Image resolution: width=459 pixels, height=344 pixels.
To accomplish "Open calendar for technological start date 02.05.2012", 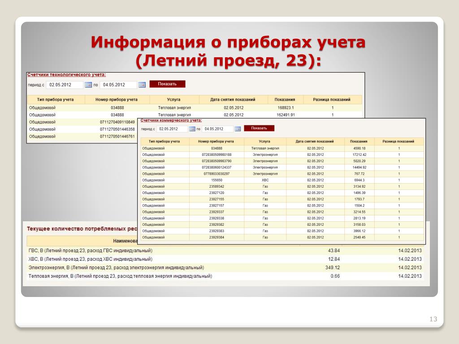I will coord(88,85).
